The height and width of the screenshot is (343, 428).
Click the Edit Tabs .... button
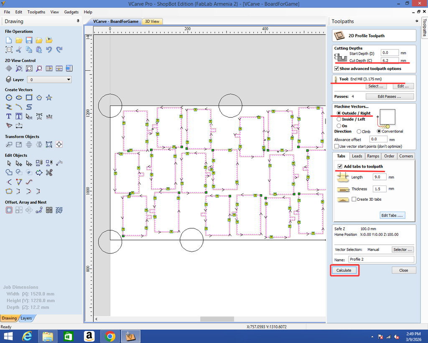pos(392,215)
